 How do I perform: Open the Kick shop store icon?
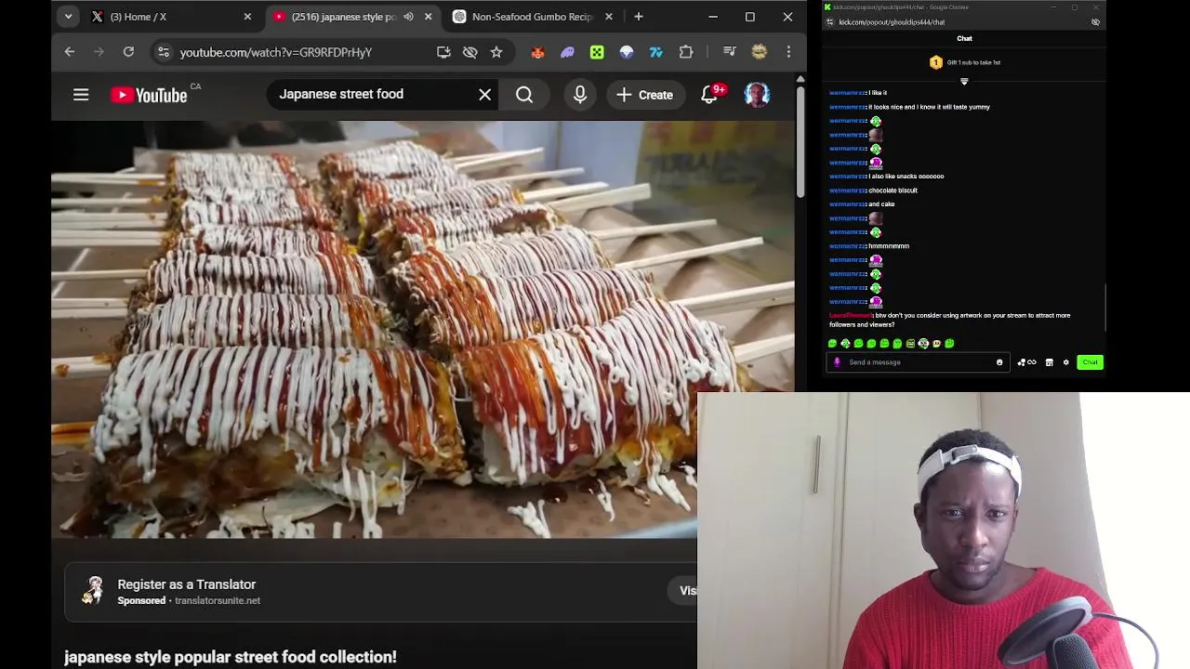point(1050,362)
